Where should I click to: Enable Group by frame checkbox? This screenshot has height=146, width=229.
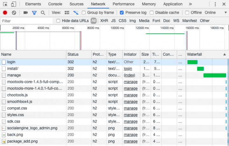84,13
